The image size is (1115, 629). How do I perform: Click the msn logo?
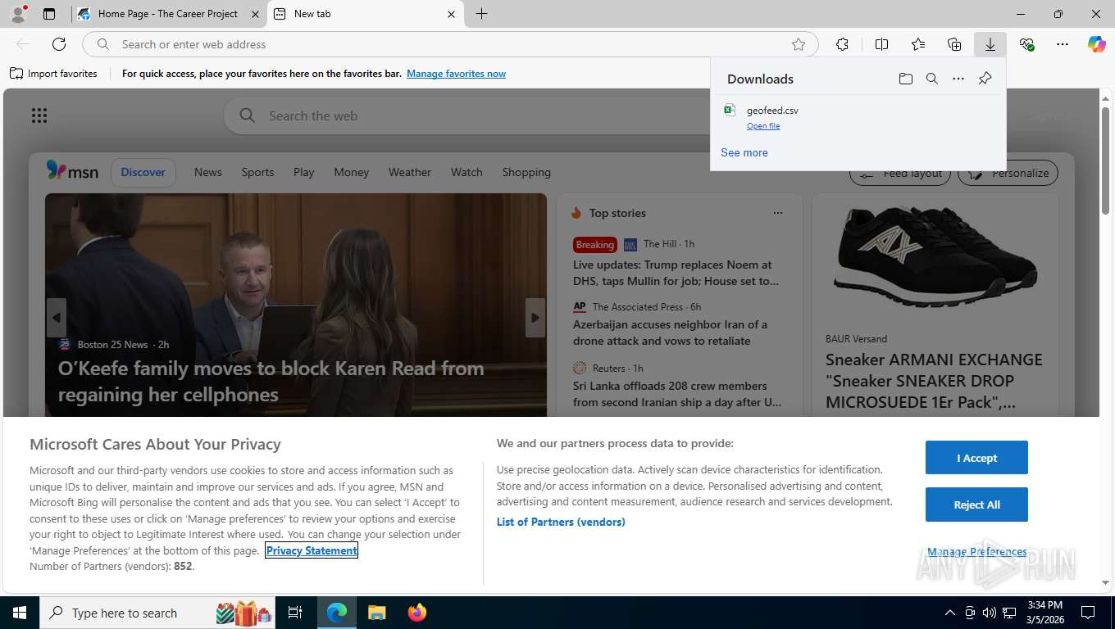click(x=72, y=171)
